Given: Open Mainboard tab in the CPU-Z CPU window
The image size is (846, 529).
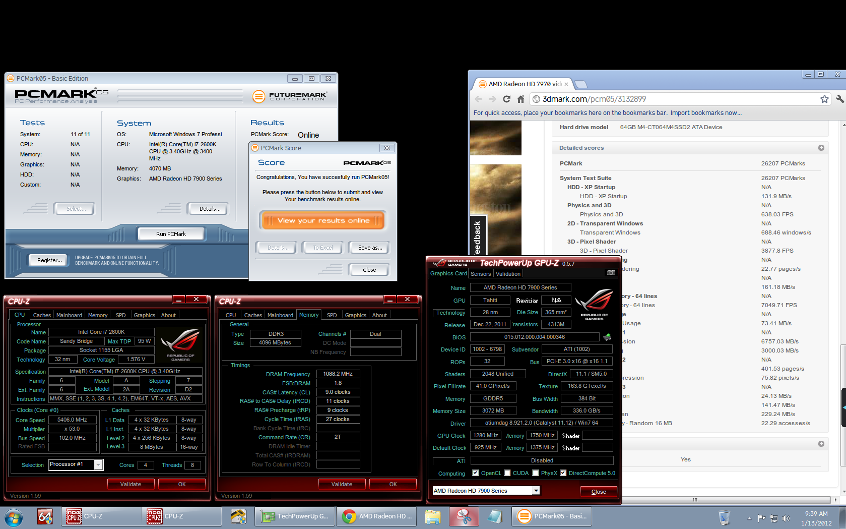Looking at the screenshot, I should 69,315.
